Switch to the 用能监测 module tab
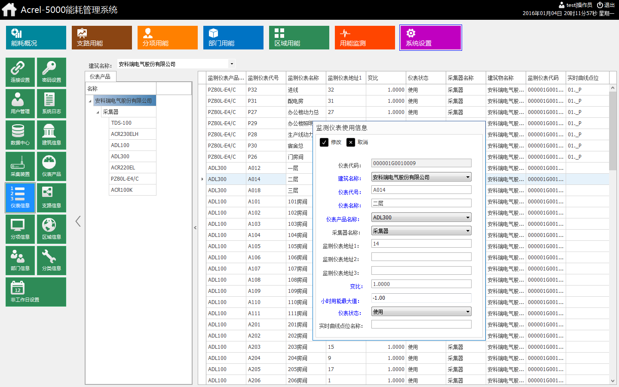Image resolution: width=619 pixels, height=387 pixels. tap(365, 38)
